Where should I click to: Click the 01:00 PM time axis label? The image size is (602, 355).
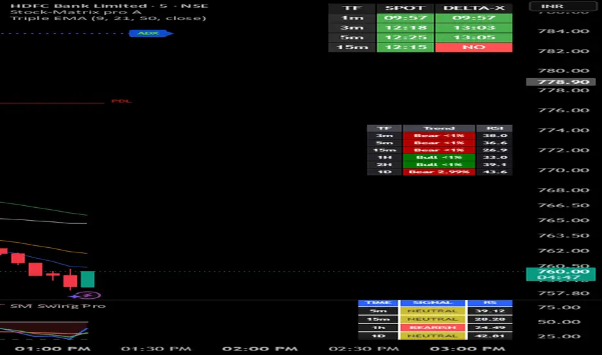(52, 349)
